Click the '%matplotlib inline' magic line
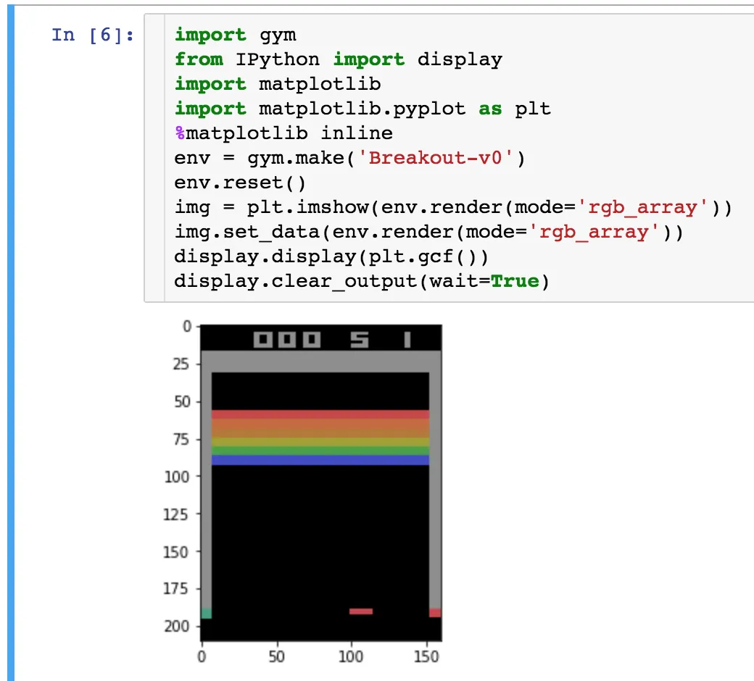Screen dimensions: 754x681 (283, 133)
